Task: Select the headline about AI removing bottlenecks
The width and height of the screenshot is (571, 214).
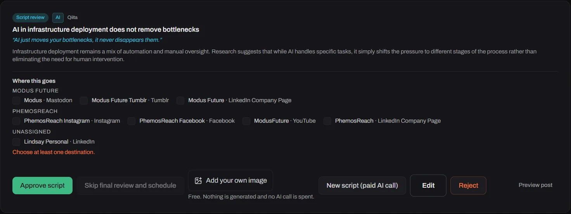Action: (106, 29)
